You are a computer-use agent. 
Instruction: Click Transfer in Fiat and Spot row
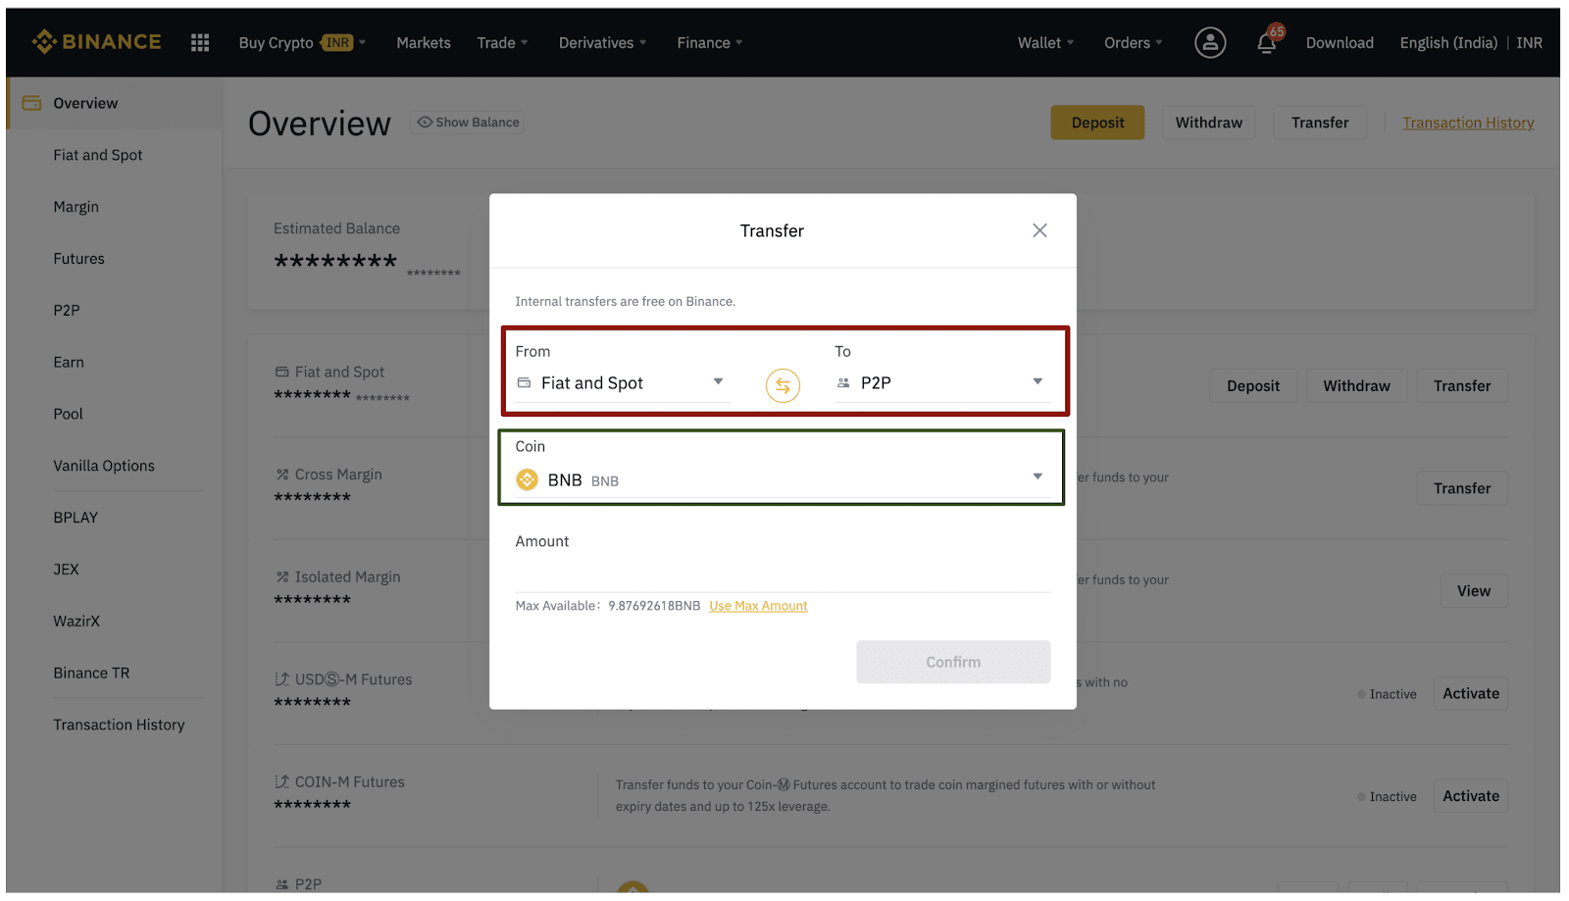point(1462,386)
